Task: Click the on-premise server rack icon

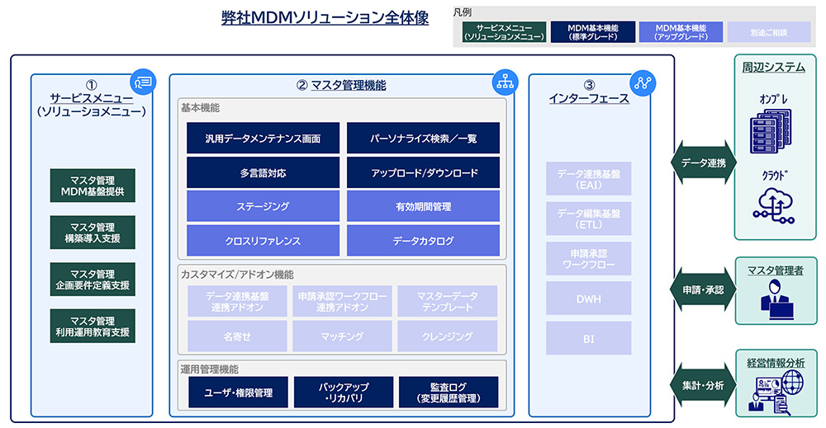Action: 771,131
